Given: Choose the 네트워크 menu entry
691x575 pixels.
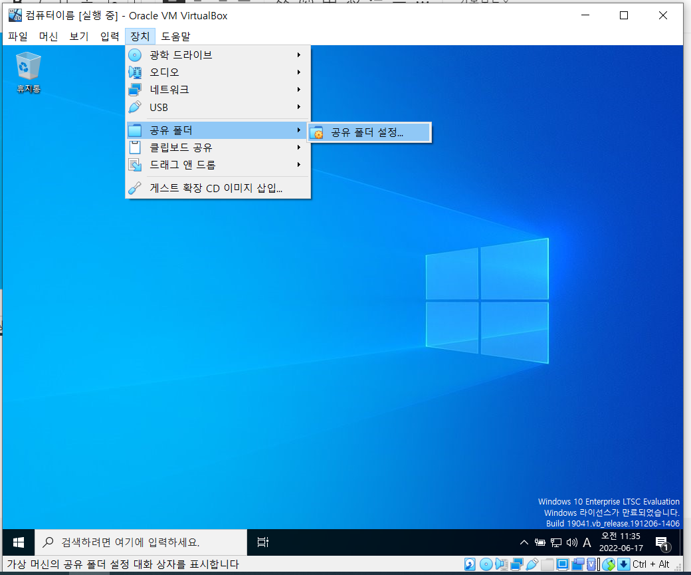Looking at the screenshot, I should pyautogui.click(x=219, y=90).
